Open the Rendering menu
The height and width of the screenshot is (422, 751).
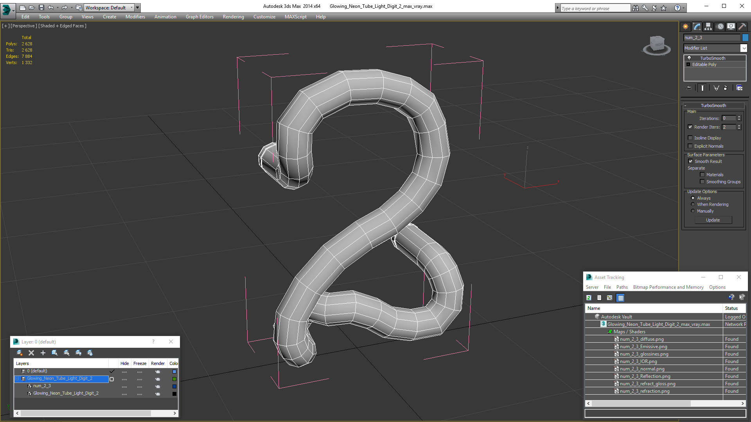click(233, 17)
